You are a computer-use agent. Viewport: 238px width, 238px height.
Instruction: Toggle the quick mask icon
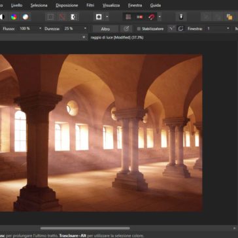pos(99,17)
